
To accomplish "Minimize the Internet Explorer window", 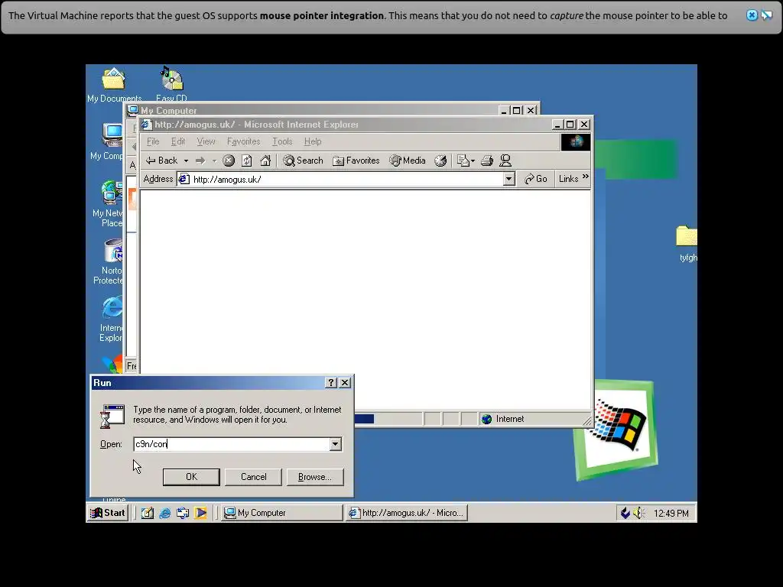I will 557,125.
